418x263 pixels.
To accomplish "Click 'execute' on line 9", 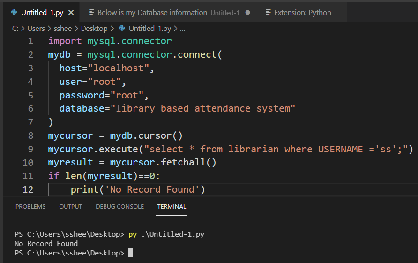I will (119, 149).
